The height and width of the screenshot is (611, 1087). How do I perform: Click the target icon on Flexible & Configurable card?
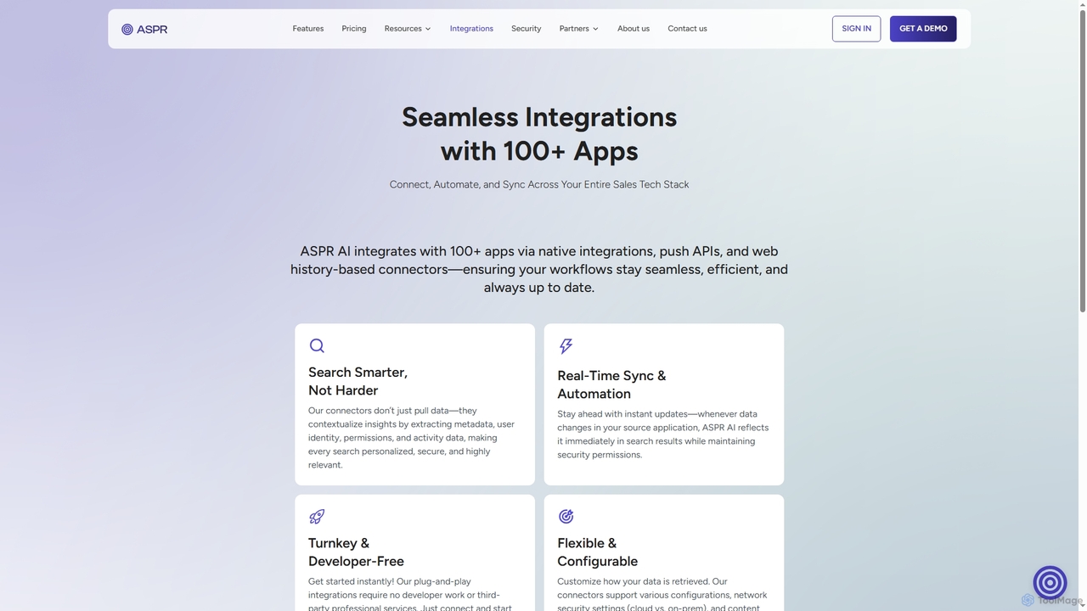click(566, 516)
